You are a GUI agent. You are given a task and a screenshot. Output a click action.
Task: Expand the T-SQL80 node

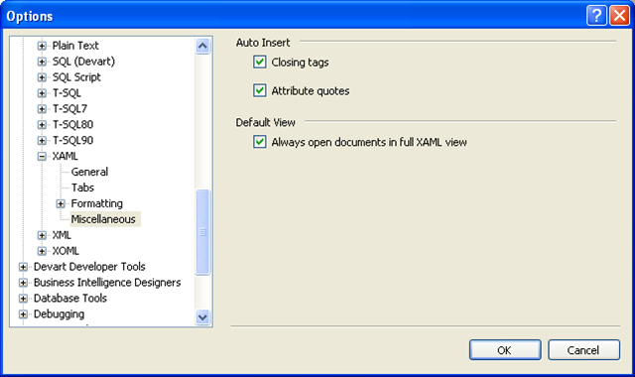[42, 124]
